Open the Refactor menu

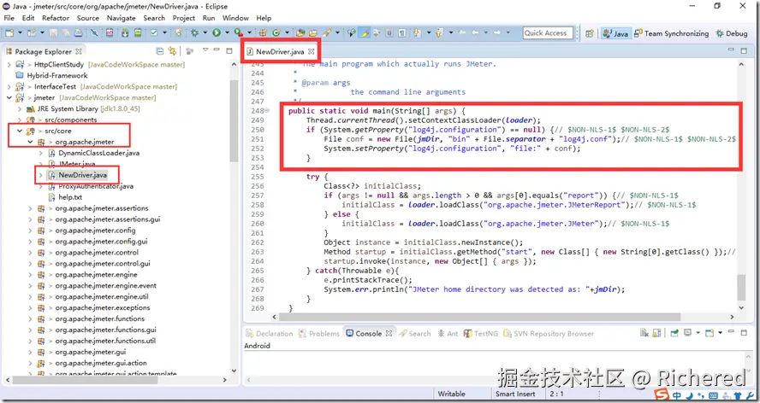coord(56,18)
